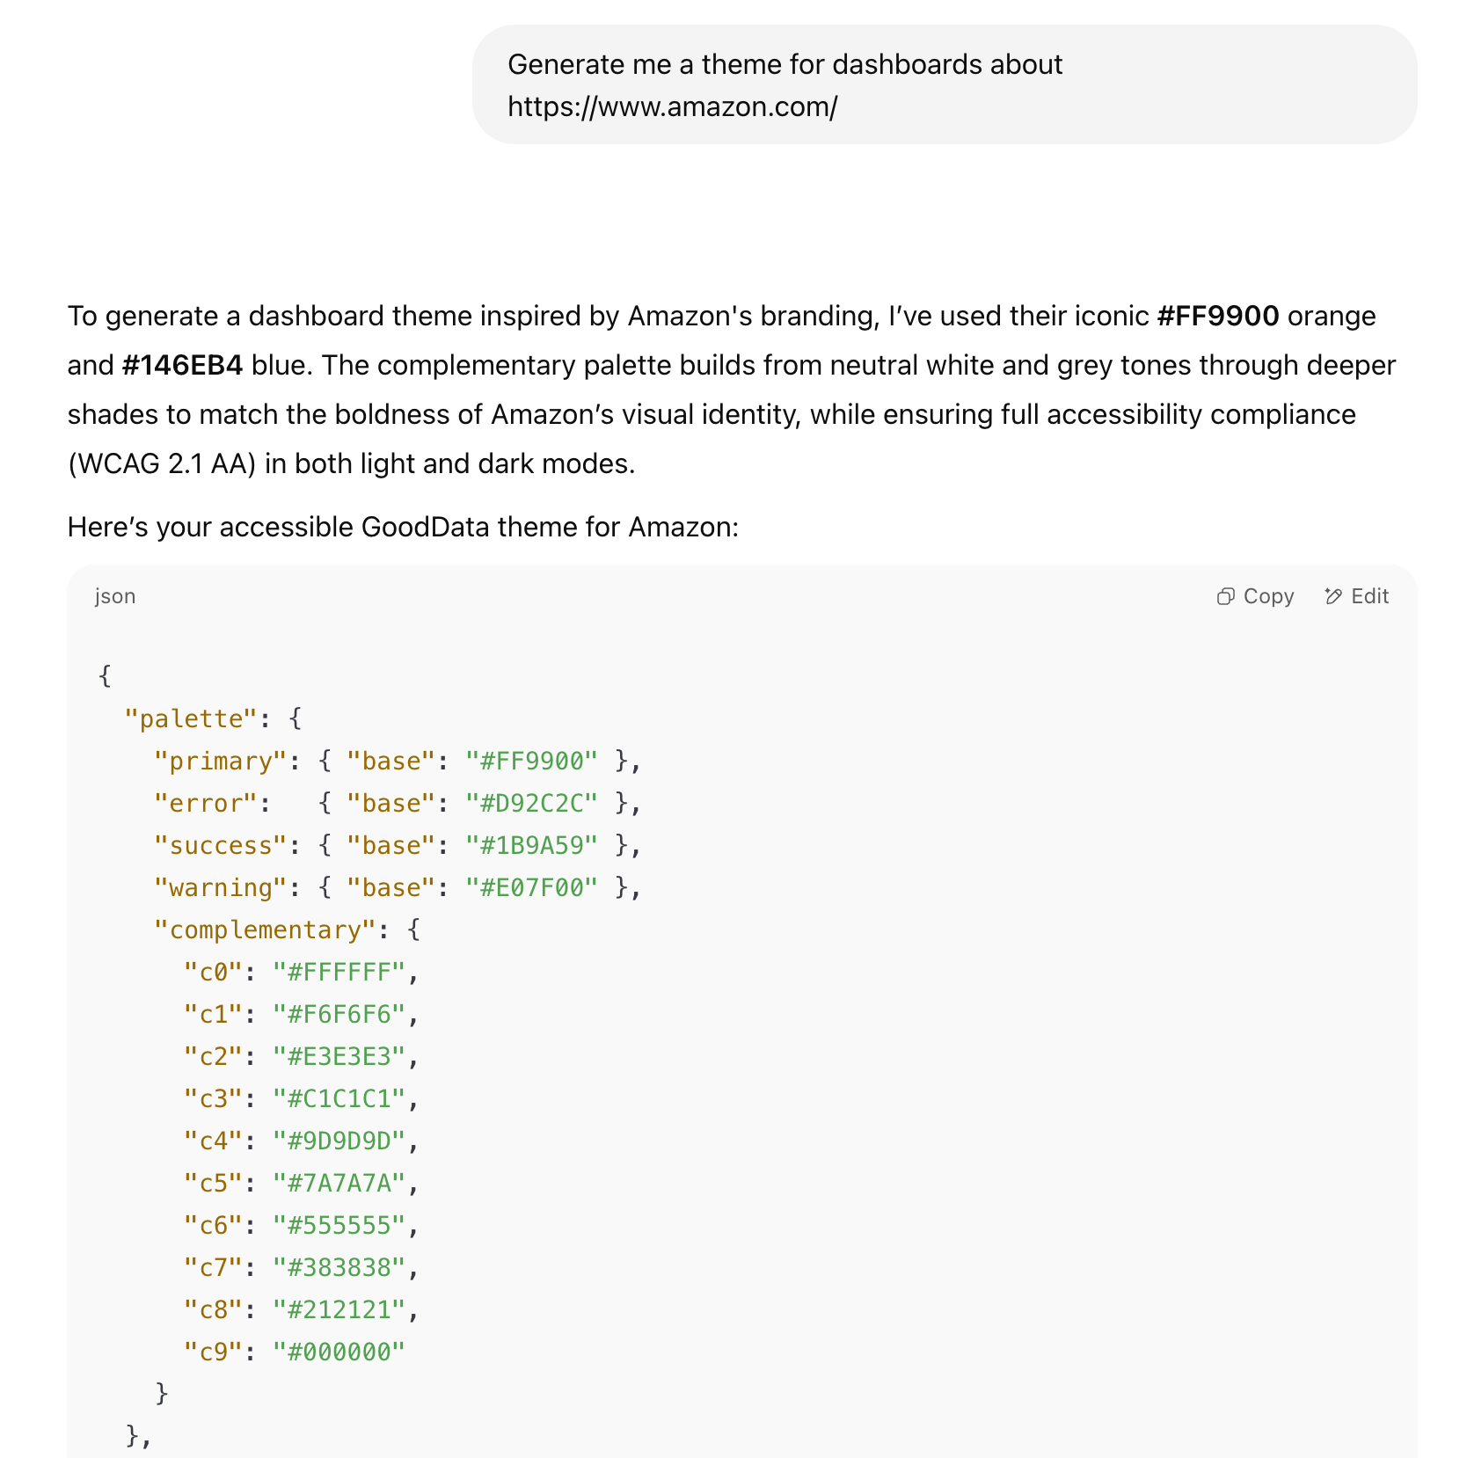The width and height of the screenshot is (1467, 1458).
Task: Click the error color value #D92C2C
Action: [x=531, y=803]
